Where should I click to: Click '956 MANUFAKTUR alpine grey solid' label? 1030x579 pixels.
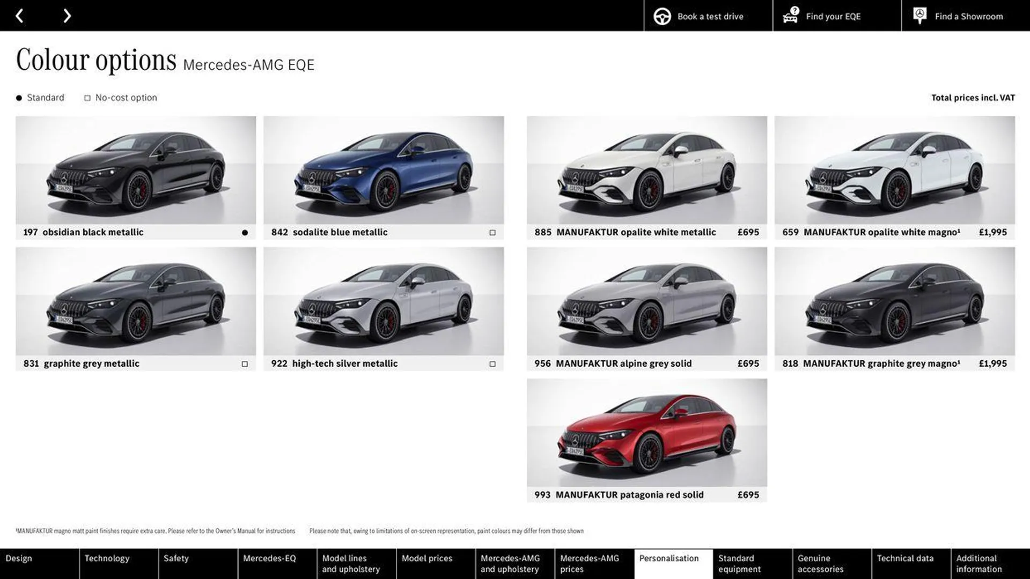613,363
